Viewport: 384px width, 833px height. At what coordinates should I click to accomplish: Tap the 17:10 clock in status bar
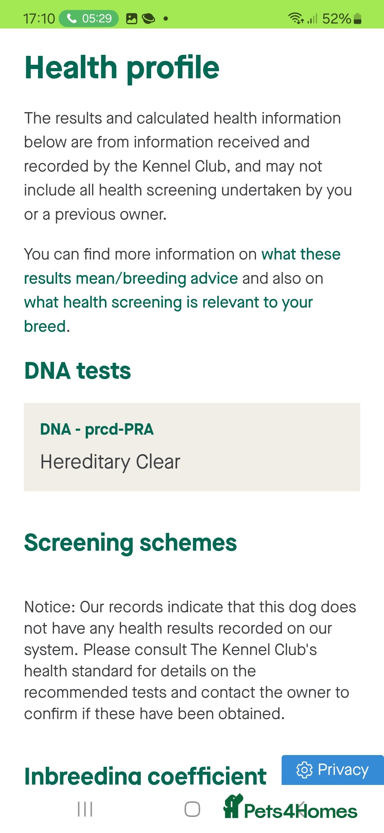(39, 19)
